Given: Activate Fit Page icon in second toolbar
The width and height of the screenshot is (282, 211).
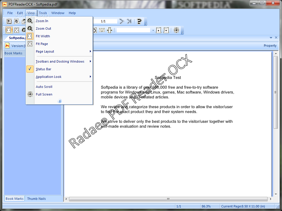Looking at the screenshot, I should (16, 30).
